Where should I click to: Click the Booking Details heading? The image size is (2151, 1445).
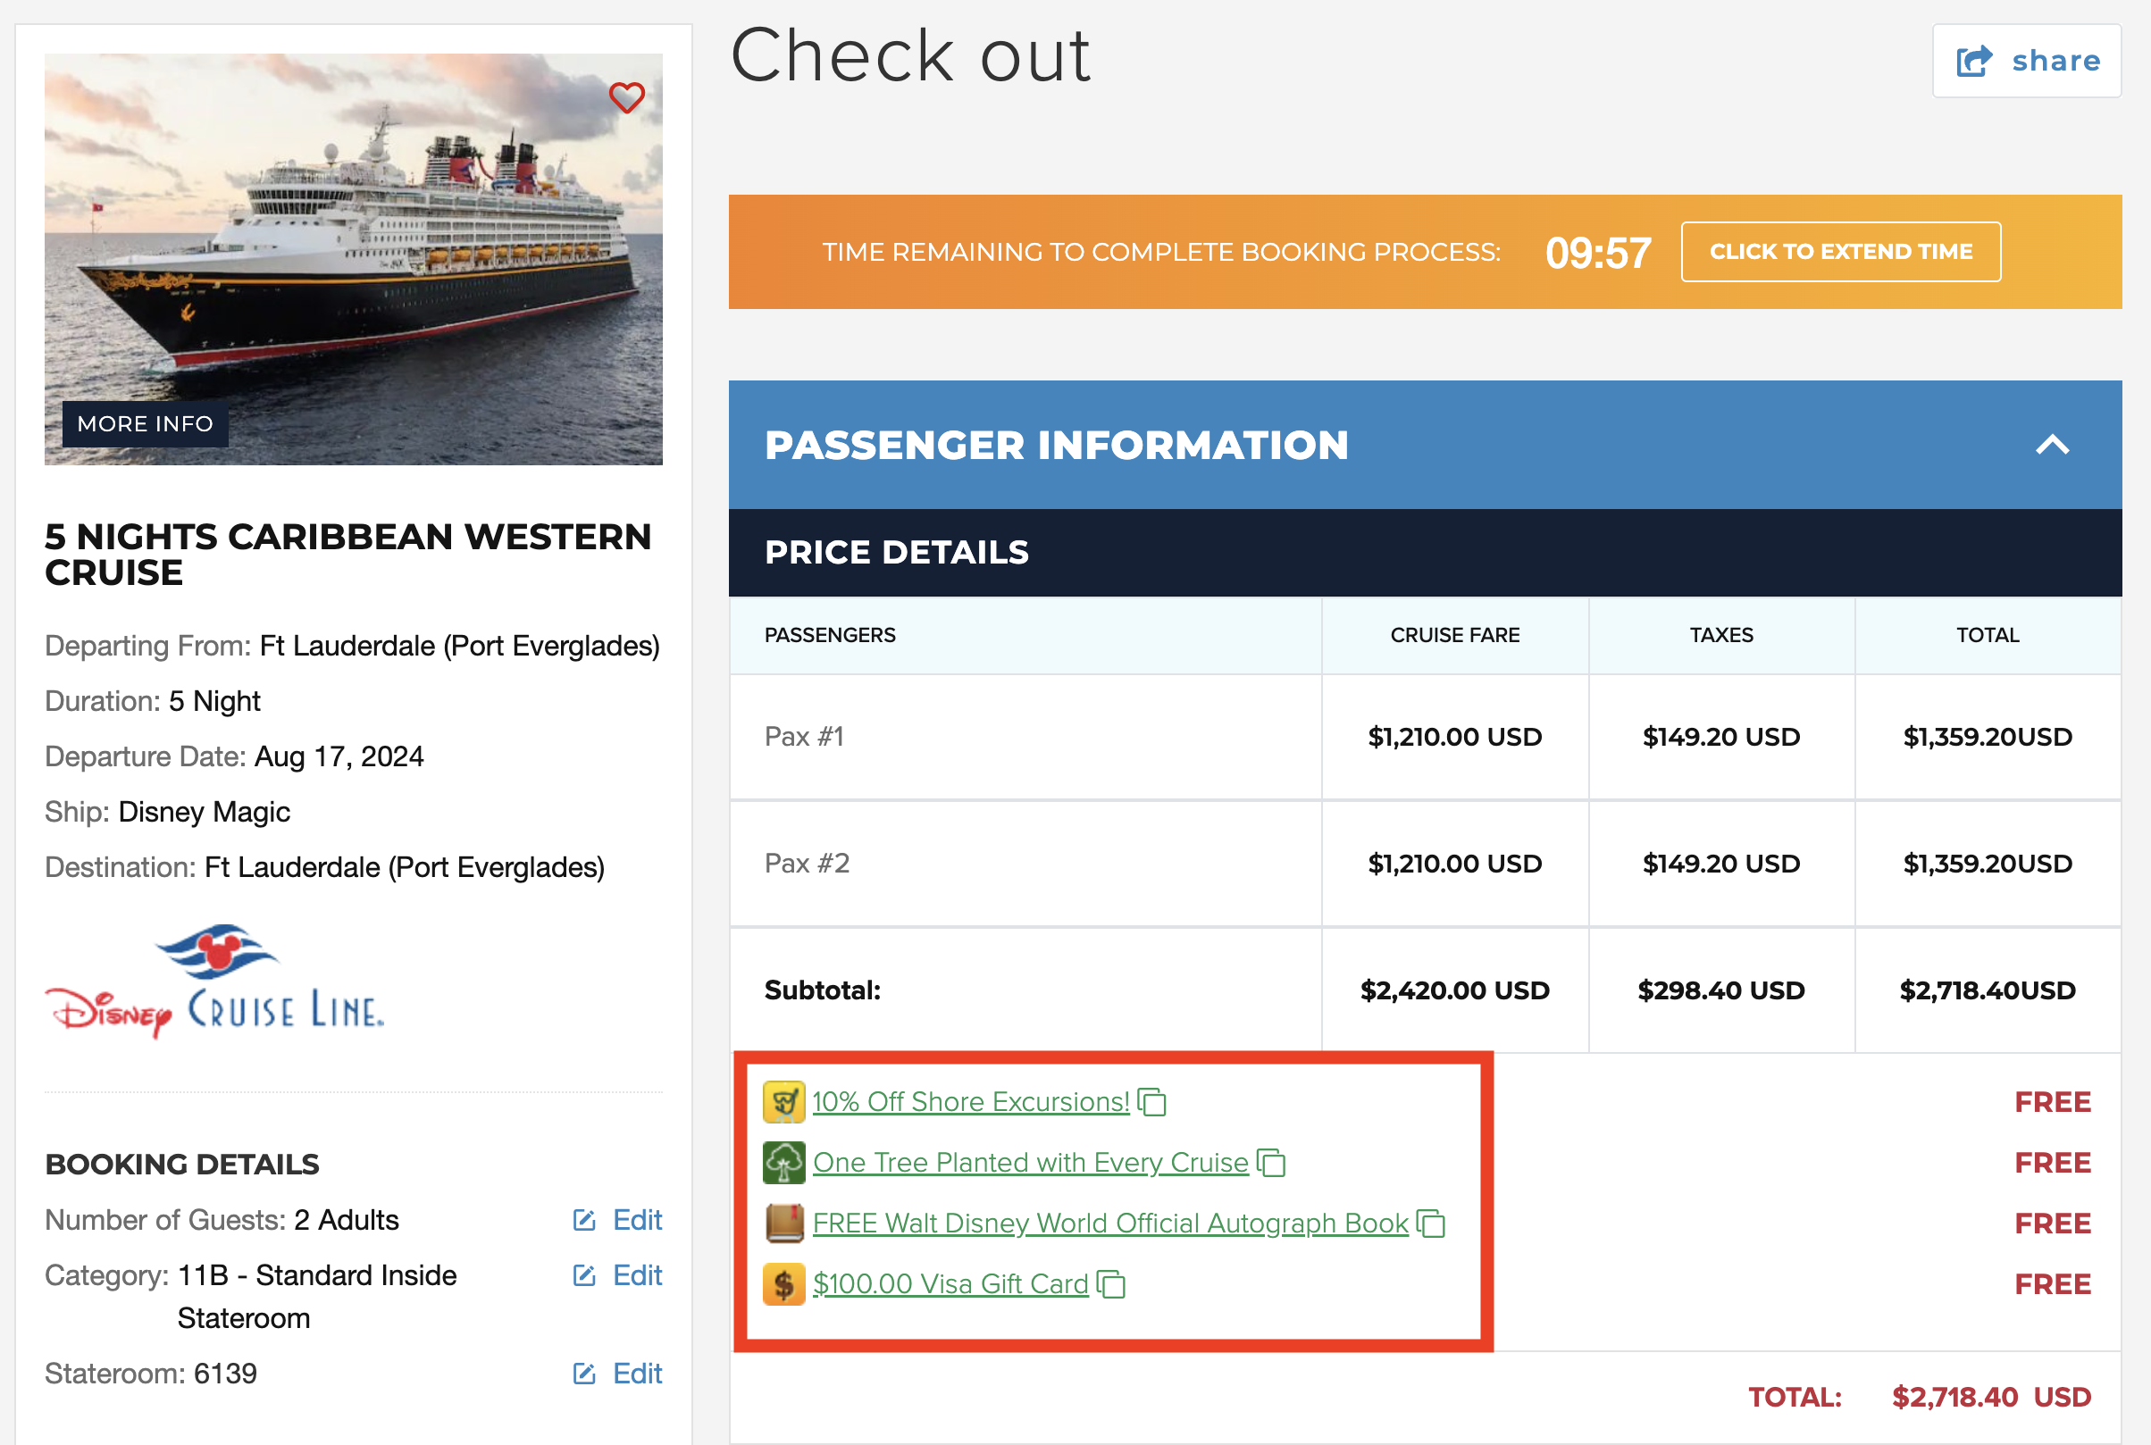coord(181,1165)
